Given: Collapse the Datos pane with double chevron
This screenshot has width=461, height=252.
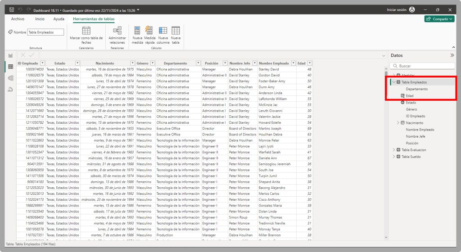Looking at the screenshot, I should tap(452, 55).
